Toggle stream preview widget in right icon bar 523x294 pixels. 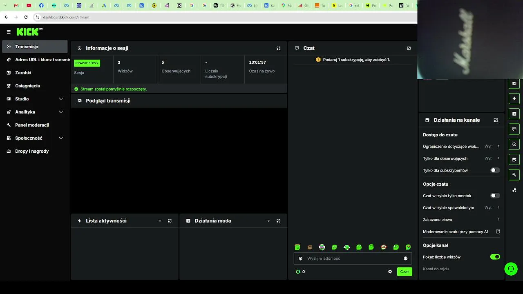pos(514,83)
